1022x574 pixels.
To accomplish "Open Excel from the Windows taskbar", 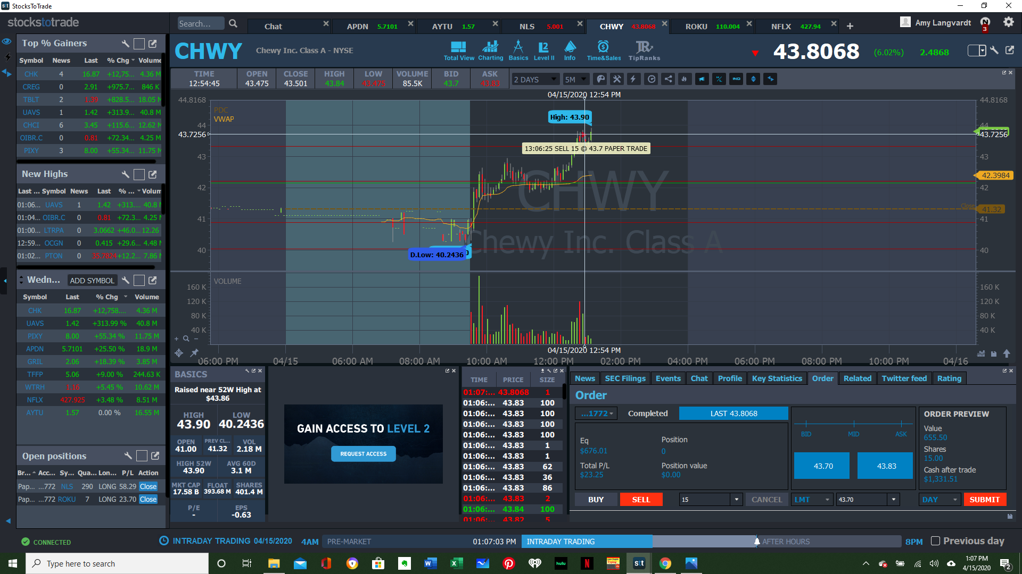I will [x=456, y=563].
